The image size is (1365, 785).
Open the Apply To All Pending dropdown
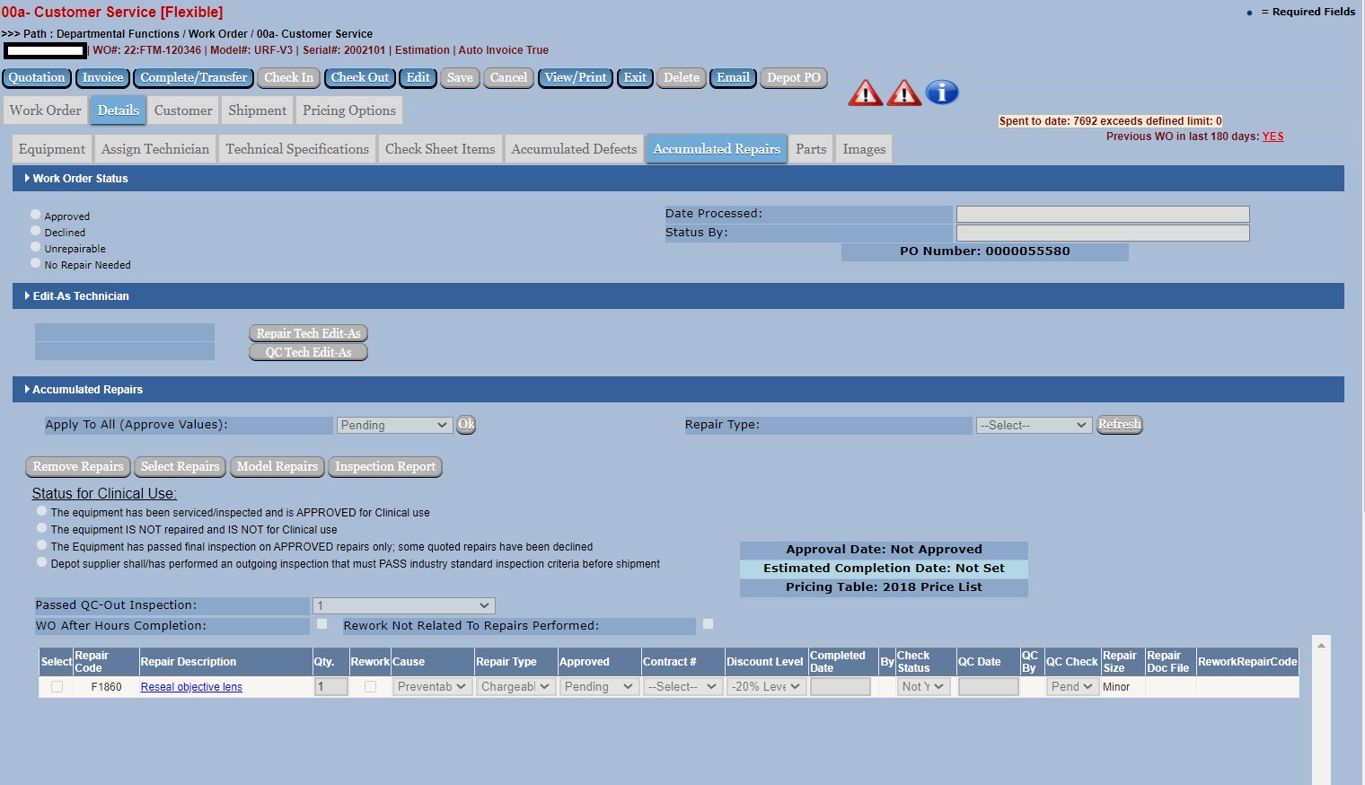click(393, 426)
